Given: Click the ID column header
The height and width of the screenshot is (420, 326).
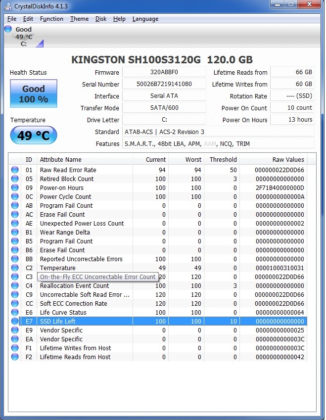Looking at the screenshot, I should (29, 160).
